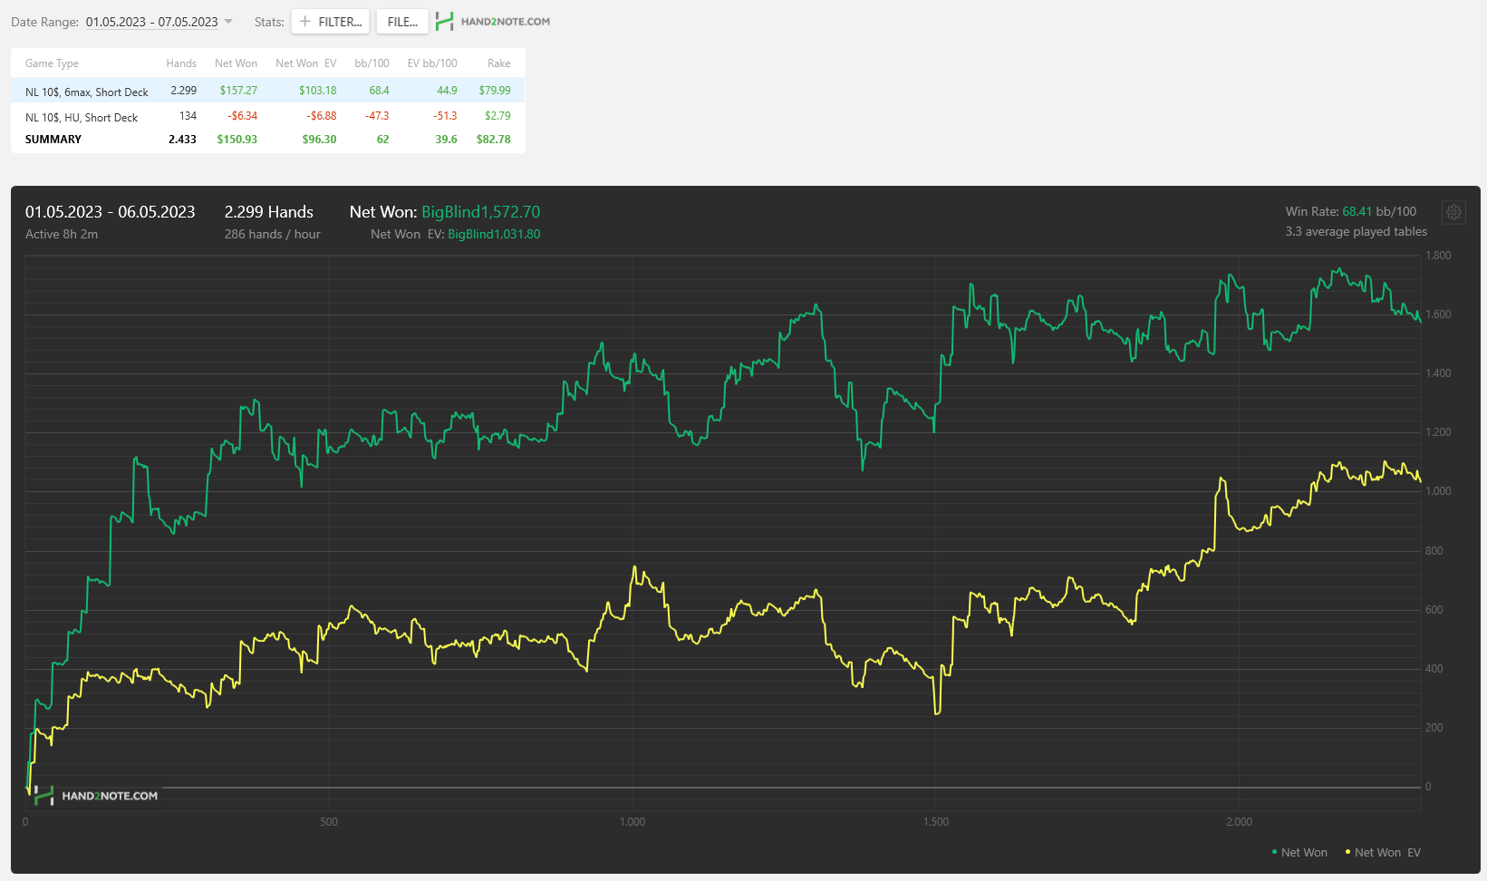This screenshot has height=881, width=1487.
Task: Click the $82.78 summary rake total
Action: [x=494, y=140]
